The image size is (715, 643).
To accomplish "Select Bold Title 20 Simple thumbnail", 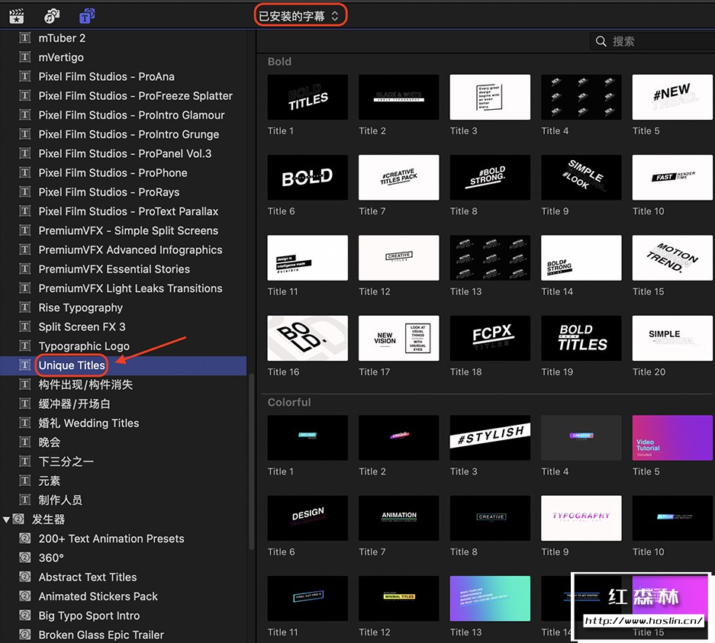I will point(672,338).
